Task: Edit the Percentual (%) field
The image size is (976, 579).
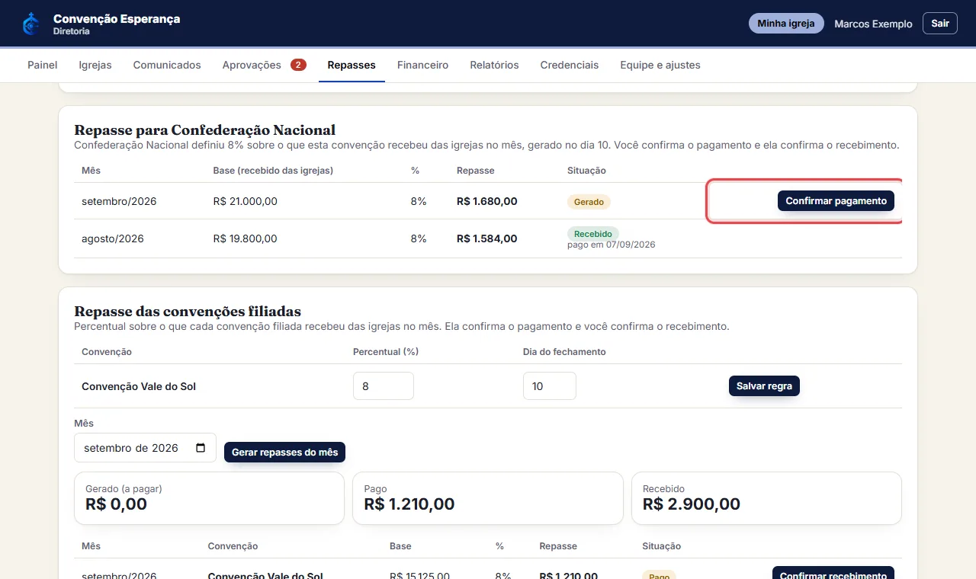Action: point(384,386)
